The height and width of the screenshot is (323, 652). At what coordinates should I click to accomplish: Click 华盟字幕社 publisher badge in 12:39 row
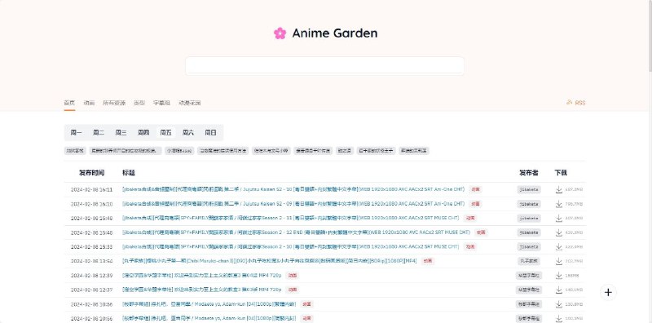coord(529,276)
